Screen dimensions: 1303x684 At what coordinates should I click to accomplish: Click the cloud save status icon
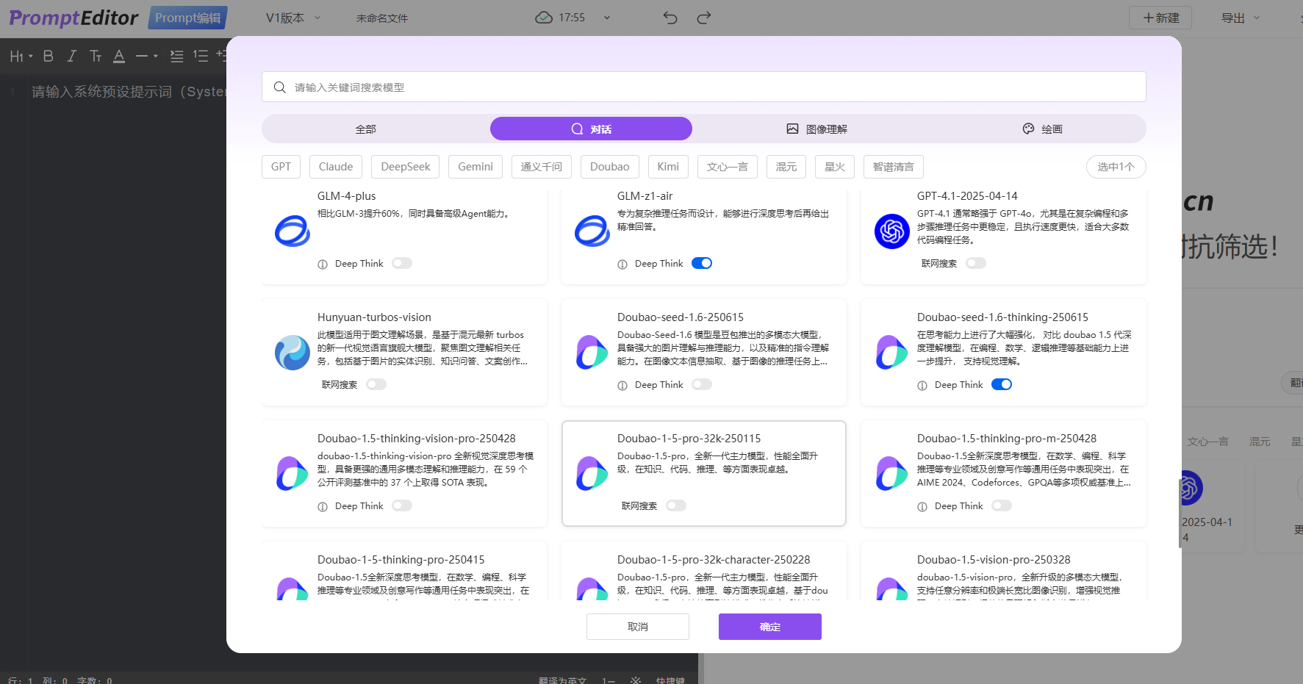544,18
